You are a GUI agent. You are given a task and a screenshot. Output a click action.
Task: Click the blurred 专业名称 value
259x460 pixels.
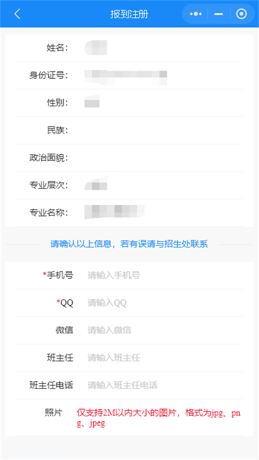click(114, 213)
